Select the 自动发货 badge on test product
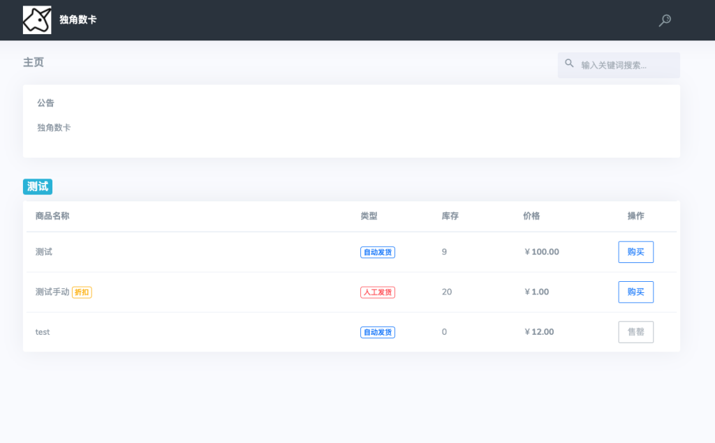Image resolution: width=715 pixels, height=443 pixels. [x=377, y=332]
